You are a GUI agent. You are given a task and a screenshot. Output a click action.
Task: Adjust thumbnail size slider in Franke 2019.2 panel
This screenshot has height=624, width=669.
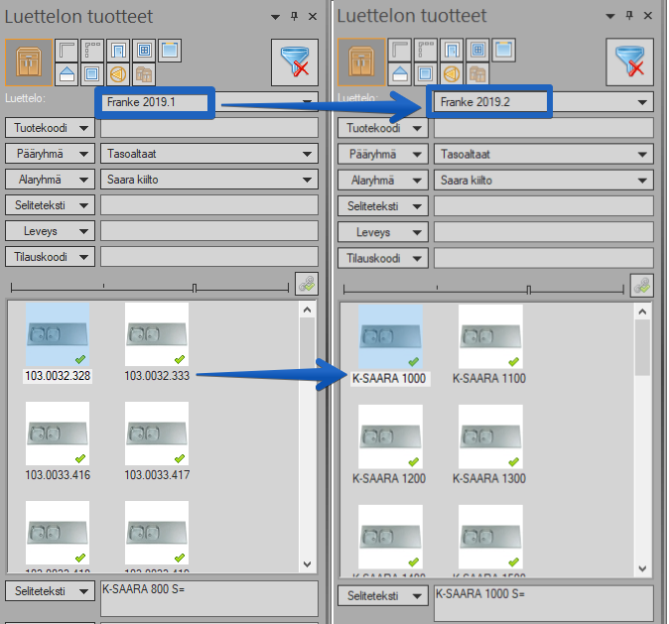[x=529, y=290]
